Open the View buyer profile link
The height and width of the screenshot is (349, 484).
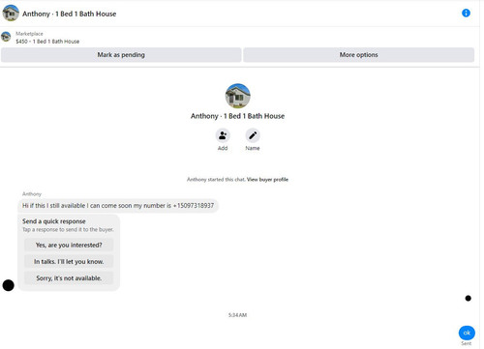(x=267, y=180)
